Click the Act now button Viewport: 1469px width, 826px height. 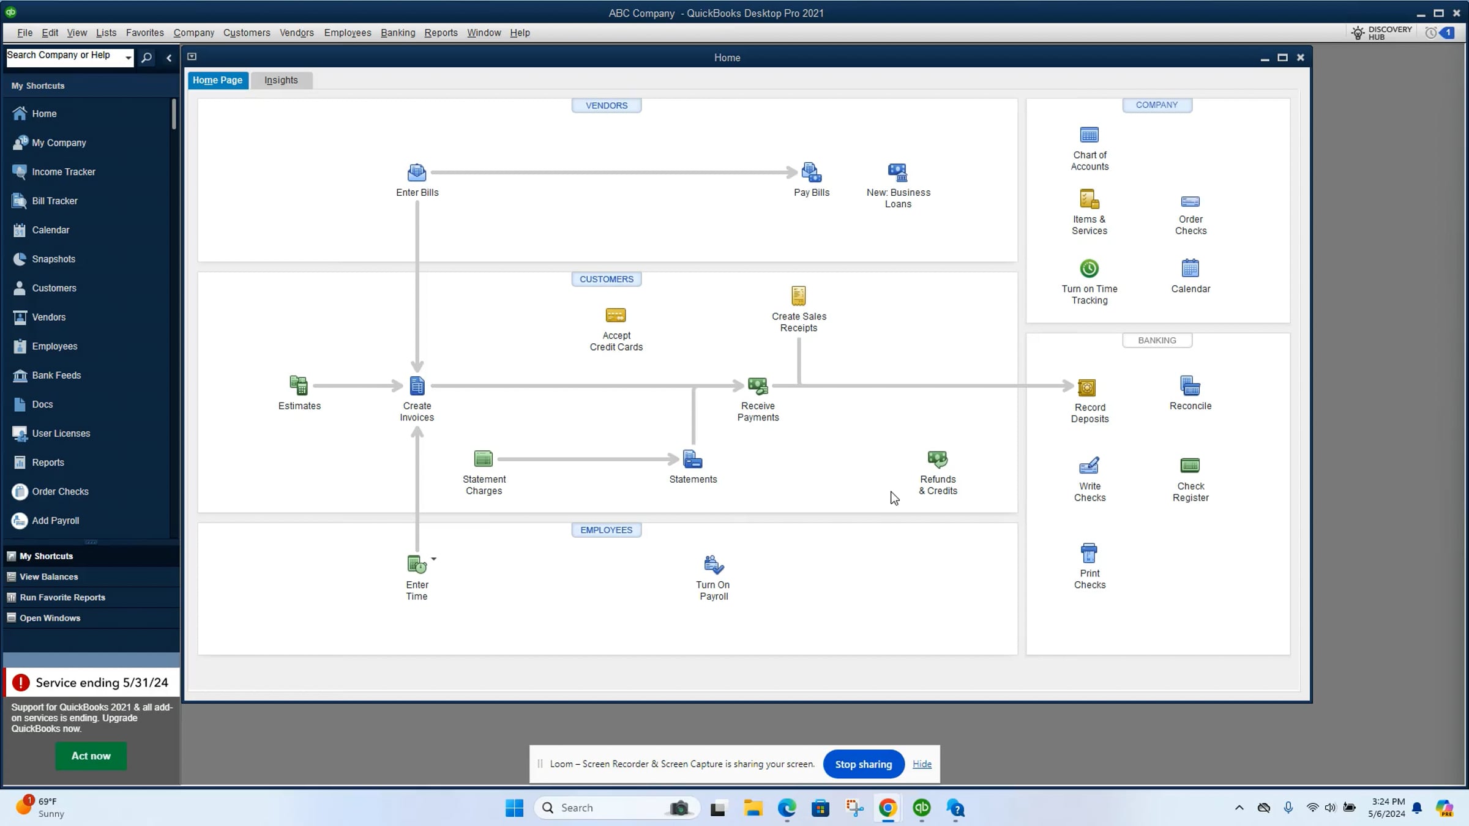pyautogui.click(x=91, y=756)
